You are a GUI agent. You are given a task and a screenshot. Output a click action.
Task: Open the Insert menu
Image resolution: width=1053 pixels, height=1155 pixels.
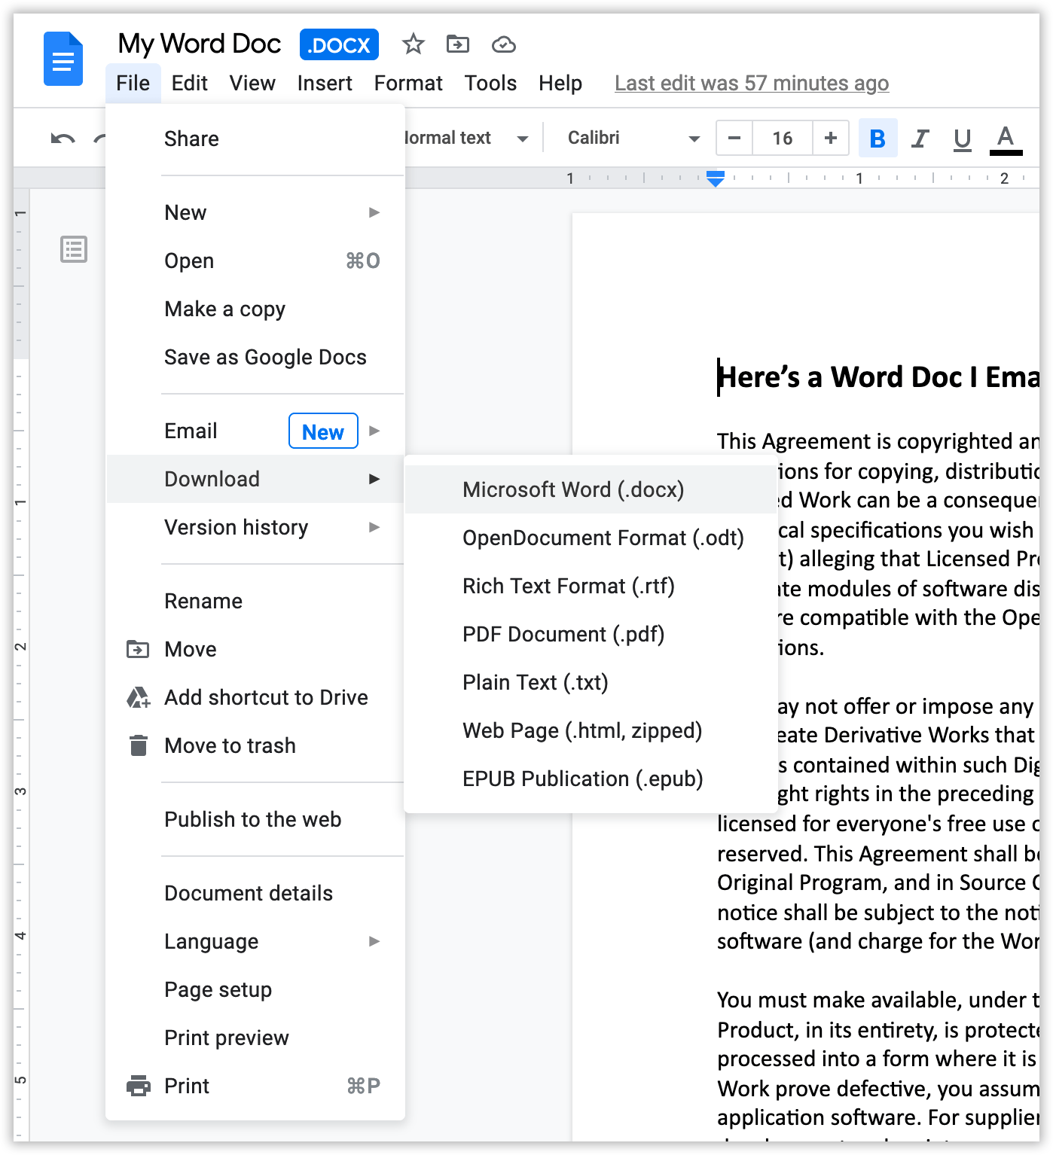point(325,83)
